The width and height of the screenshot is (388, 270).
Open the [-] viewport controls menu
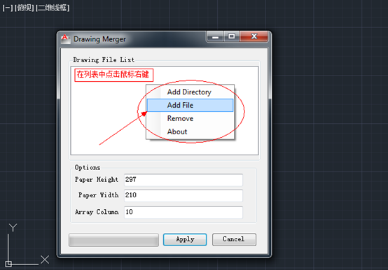pyautogui.click(x=8, y=8)
